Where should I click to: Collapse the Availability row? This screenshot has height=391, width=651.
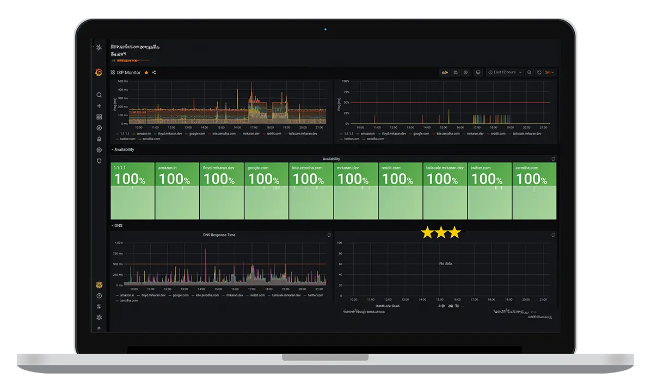[123, 149]
